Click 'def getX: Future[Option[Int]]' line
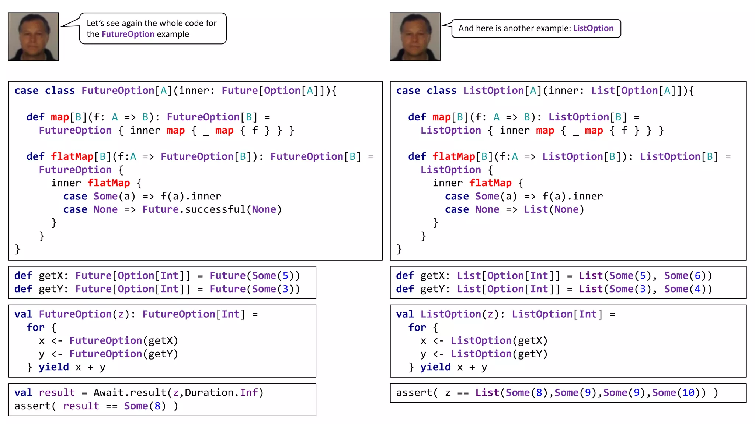 pyautogui.click(x=157, y=276)
